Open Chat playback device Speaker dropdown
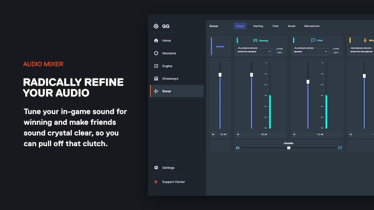This screenshot has width=374, height=210. 310,52
